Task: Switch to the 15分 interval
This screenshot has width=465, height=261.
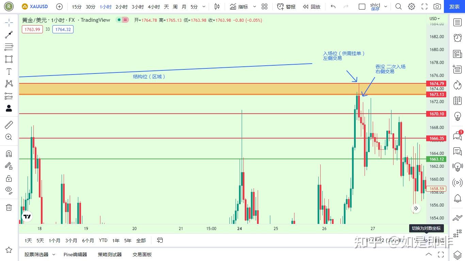Action: coord(77,7)
